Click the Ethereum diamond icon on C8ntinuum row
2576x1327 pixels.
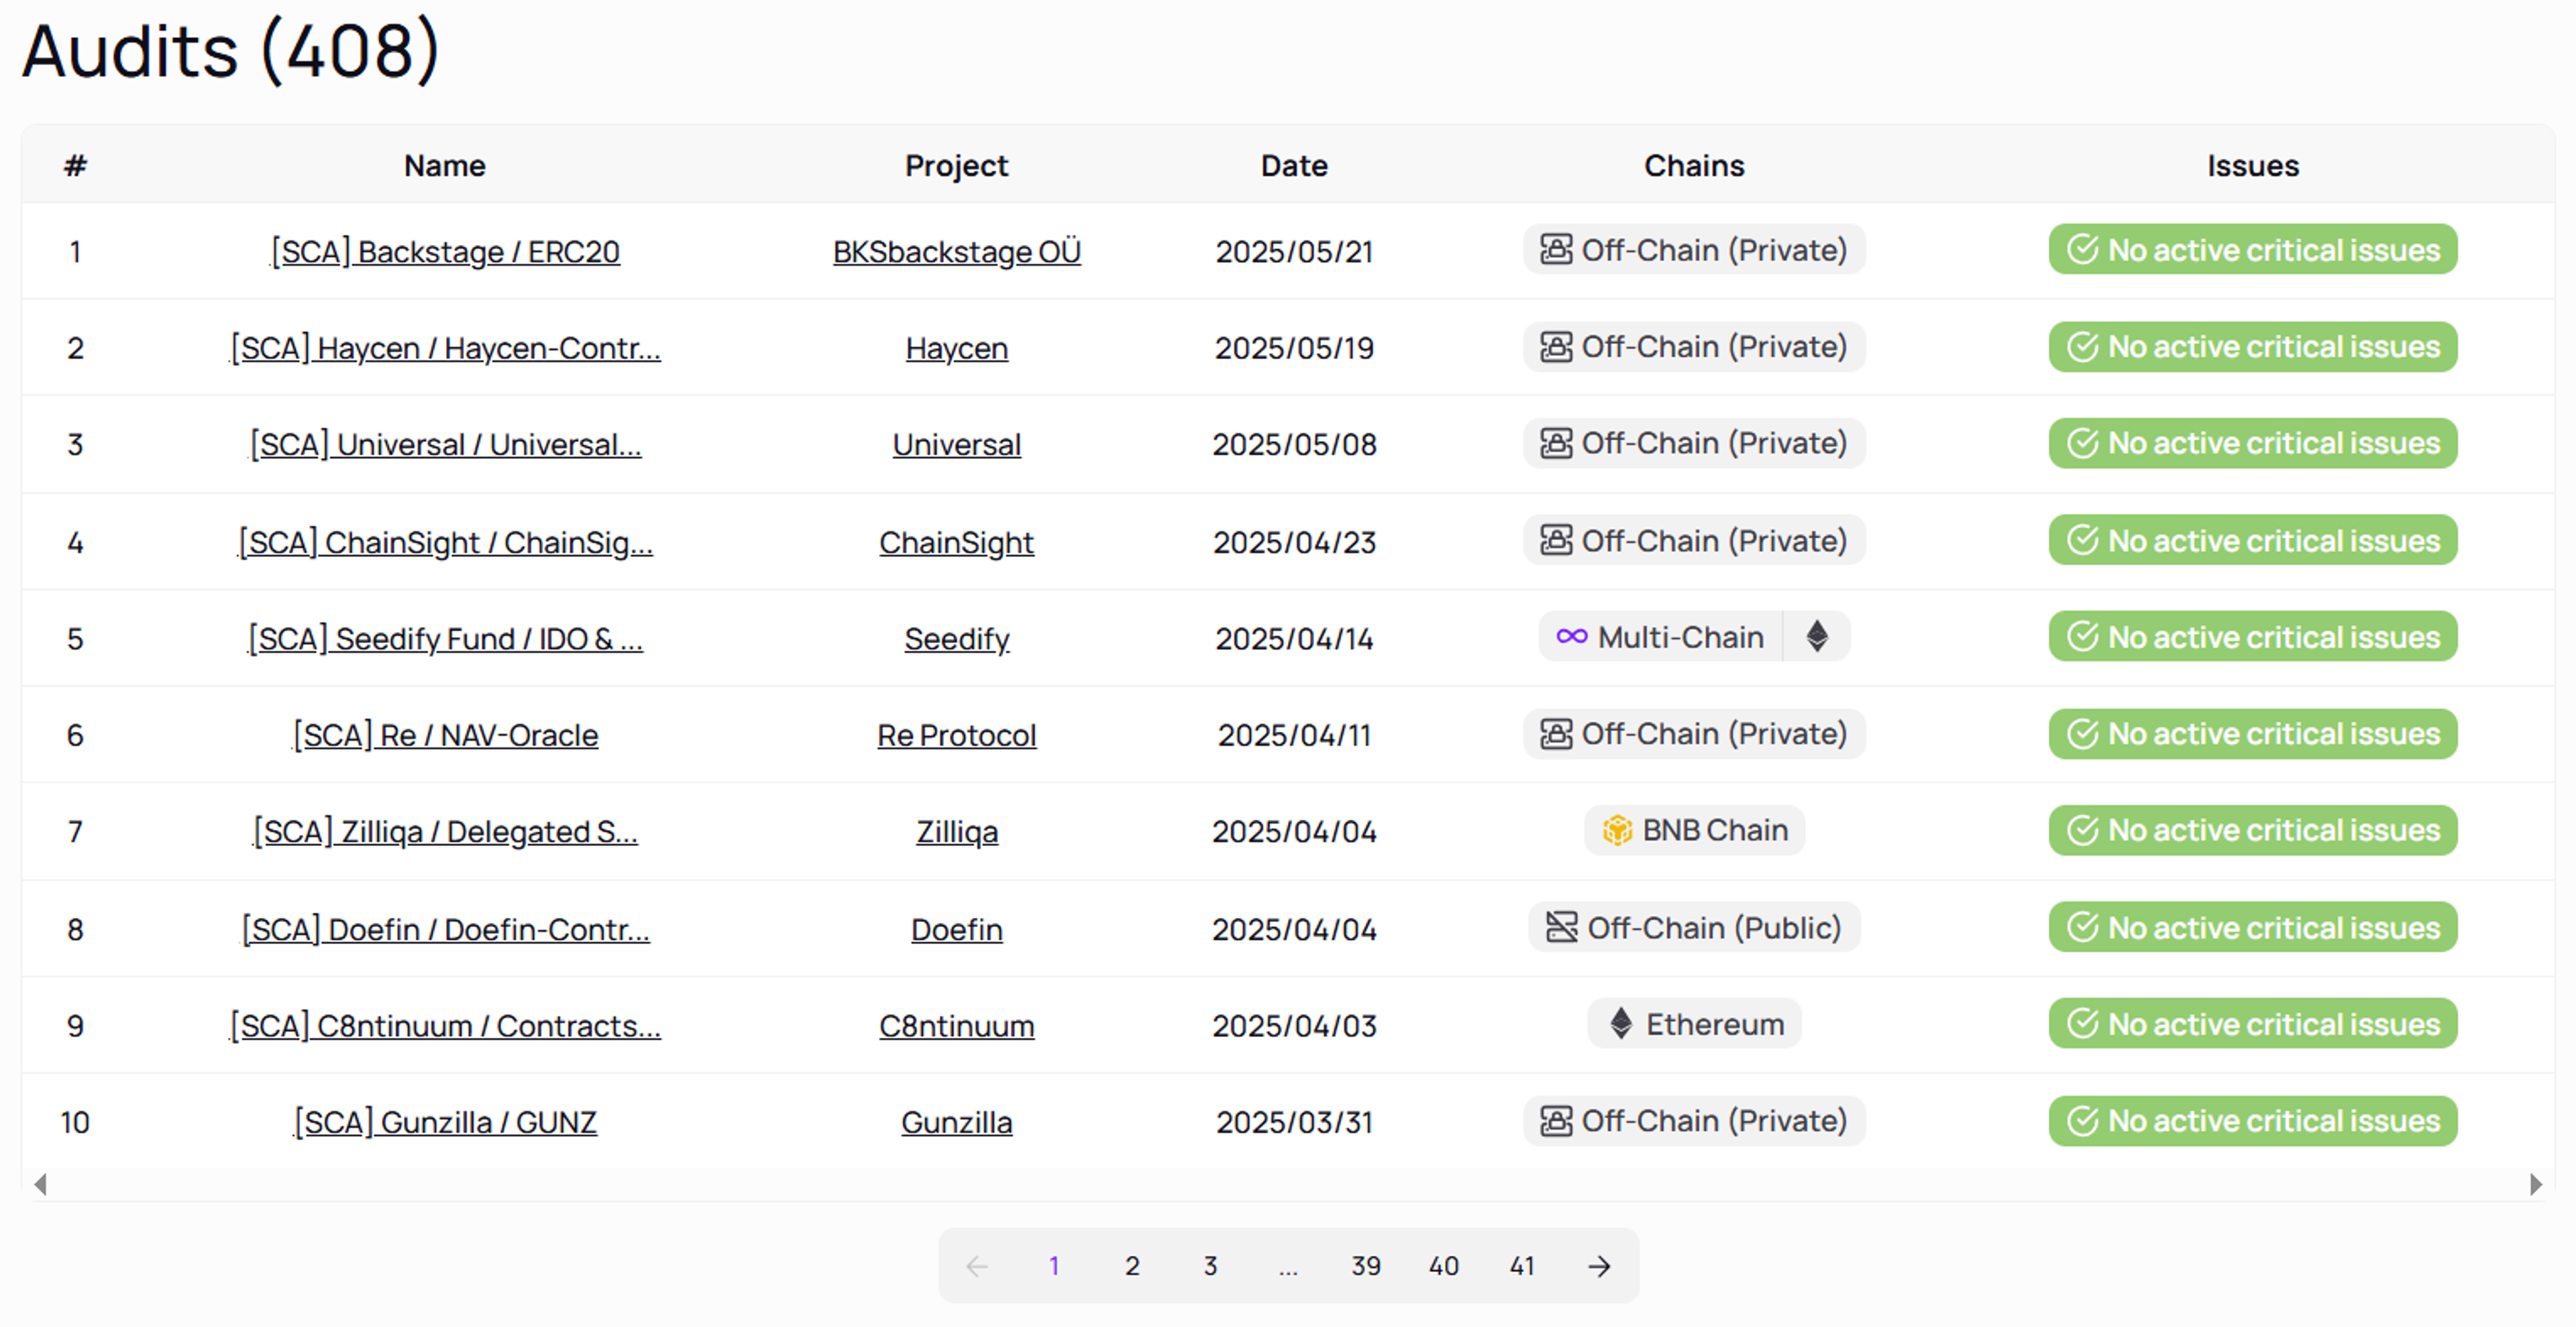(1621, 1024)
